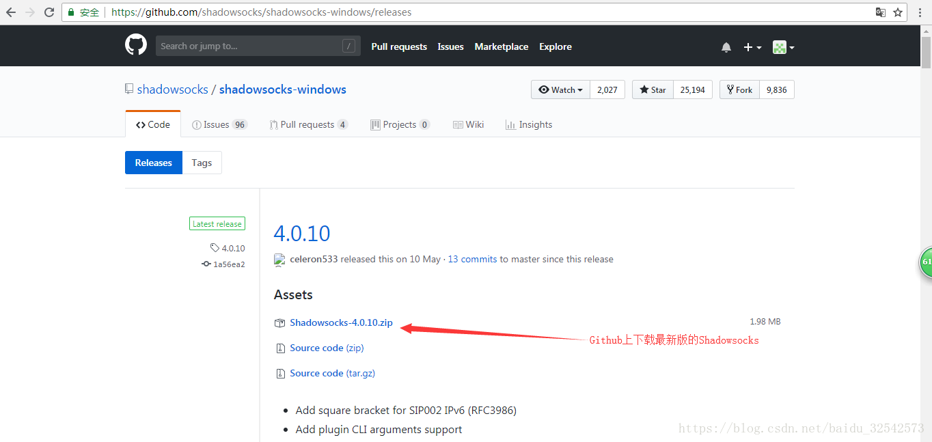Fork the shadowsocks-windows repository
This screenshot has width=932, height=442.
coord(739,89)
